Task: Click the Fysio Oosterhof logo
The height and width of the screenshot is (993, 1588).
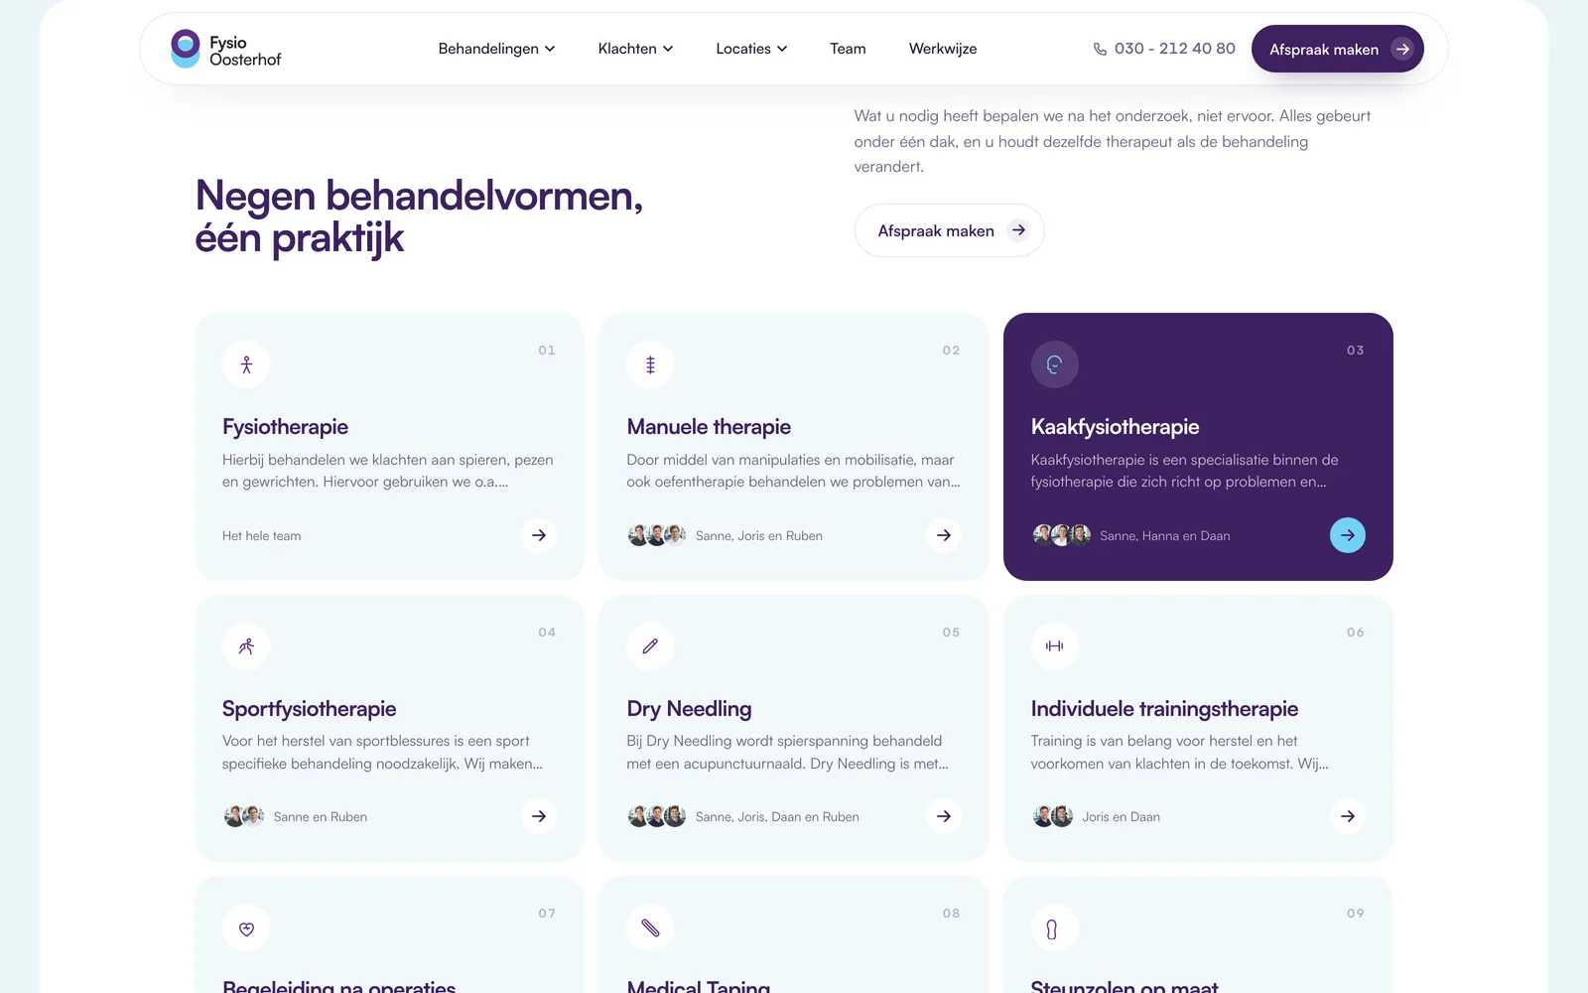Action: 226,49
